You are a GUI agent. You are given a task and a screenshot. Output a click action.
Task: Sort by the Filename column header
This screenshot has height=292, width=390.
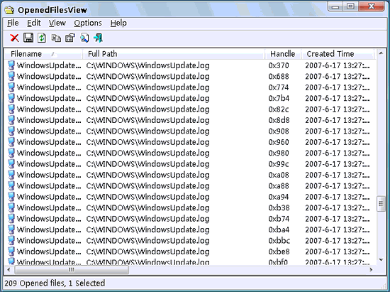(44, 54)
